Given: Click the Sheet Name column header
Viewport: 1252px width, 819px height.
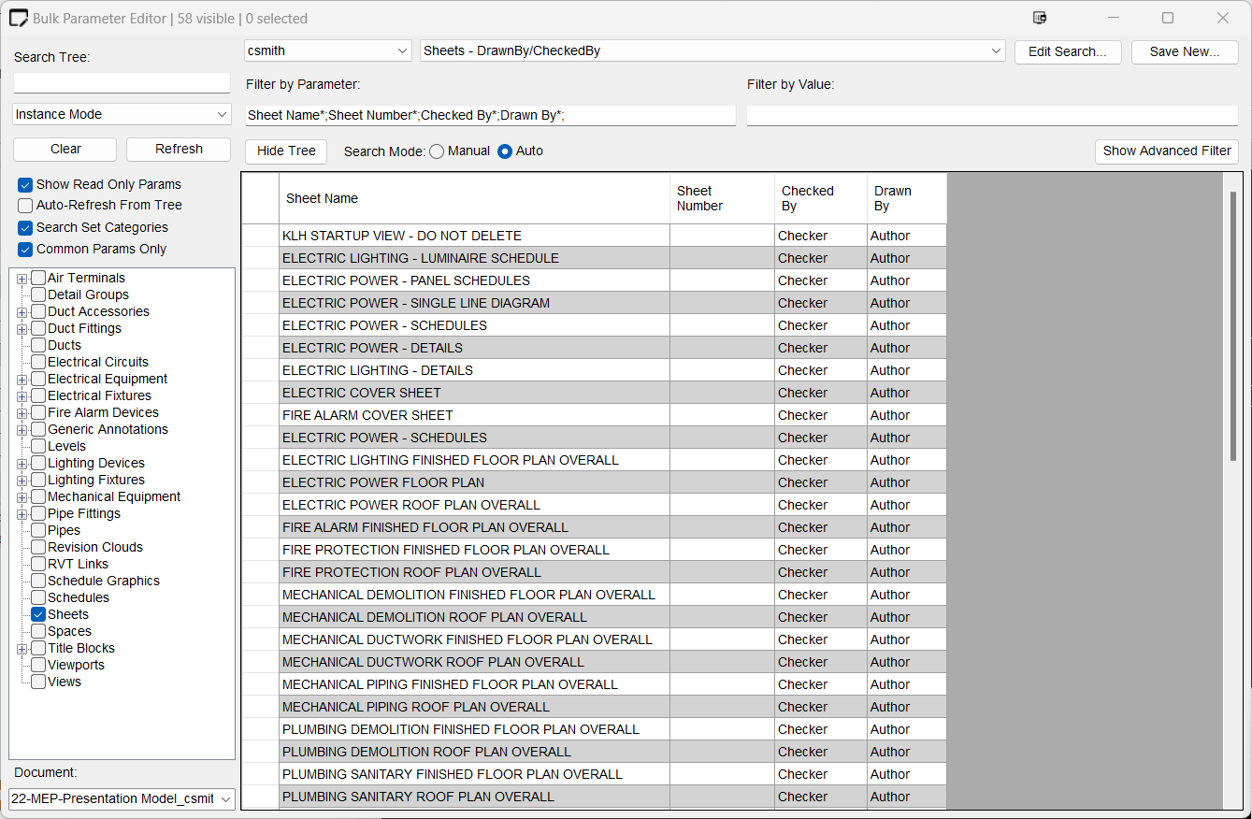Looking at the screenshot, I should pos(474,198).
